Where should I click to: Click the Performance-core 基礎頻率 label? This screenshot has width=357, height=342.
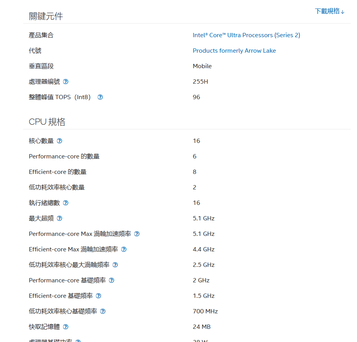pos(67,280)
